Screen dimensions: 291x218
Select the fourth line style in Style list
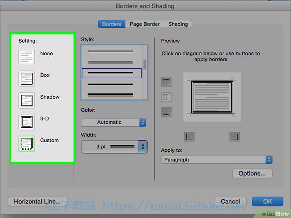110,84
